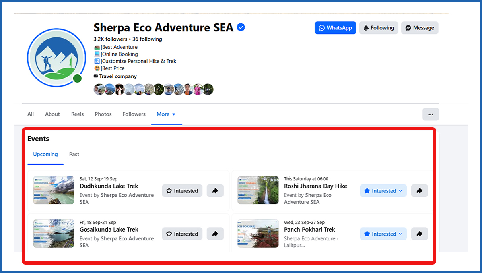Screen dimensions: 482x273
Task: Share the Panch Pokhari Trek event
Action: [x=420, y=234]
